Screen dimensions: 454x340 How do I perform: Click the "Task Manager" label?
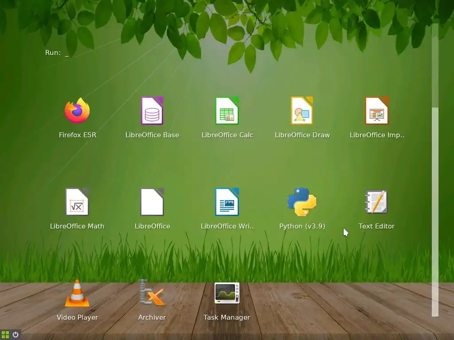[x=227, y=317]
